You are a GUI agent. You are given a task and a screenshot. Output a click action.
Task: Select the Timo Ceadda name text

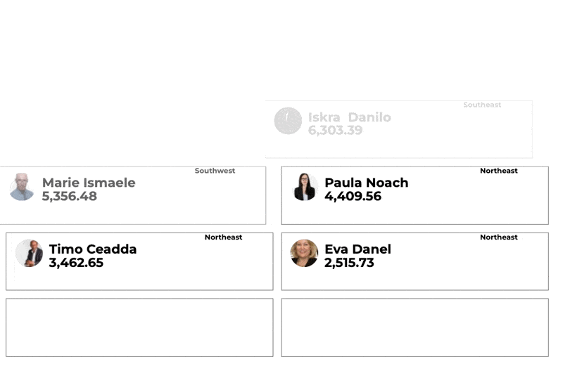click(x=93, y=249)
